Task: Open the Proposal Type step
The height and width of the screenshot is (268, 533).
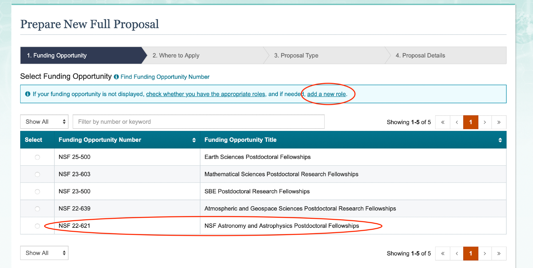Action: [x=296, y=55]
